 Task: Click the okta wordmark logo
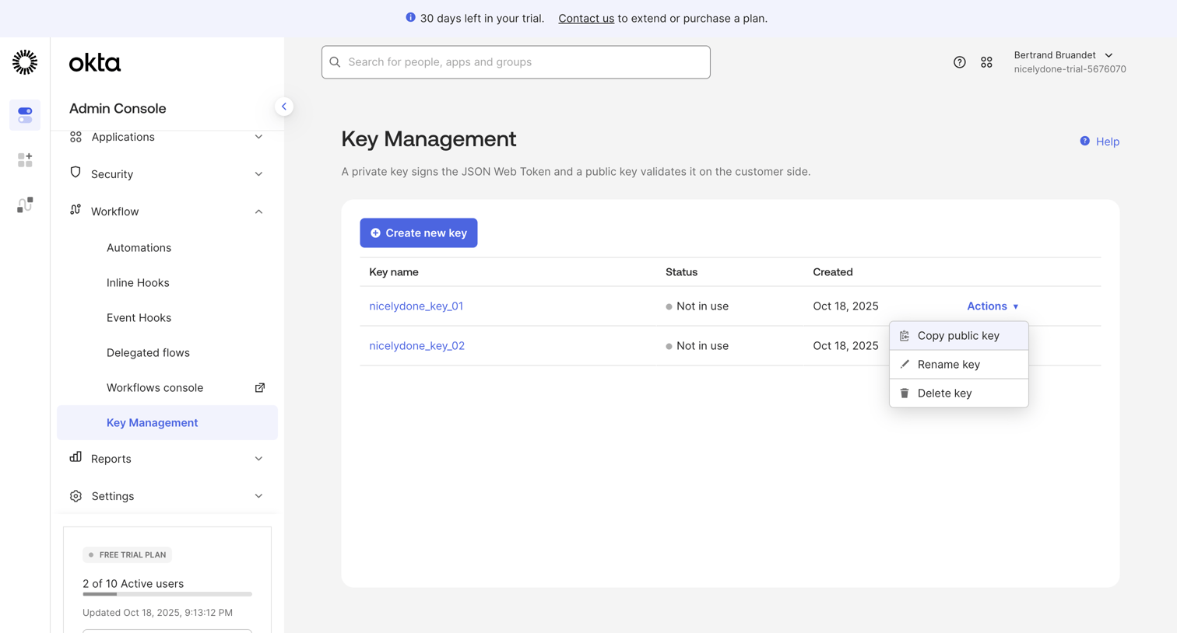(95, 63)
